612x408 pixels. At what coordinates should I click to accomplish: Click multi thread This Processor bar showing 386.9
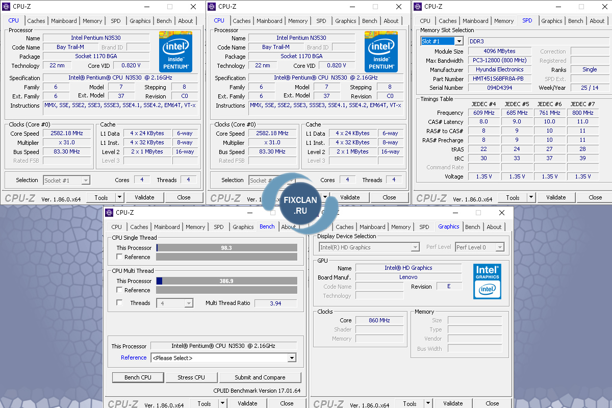pos(226,281)
